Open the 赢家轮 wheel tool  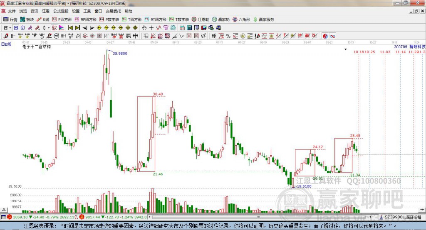pyautogui.click(x=221, y=20)
